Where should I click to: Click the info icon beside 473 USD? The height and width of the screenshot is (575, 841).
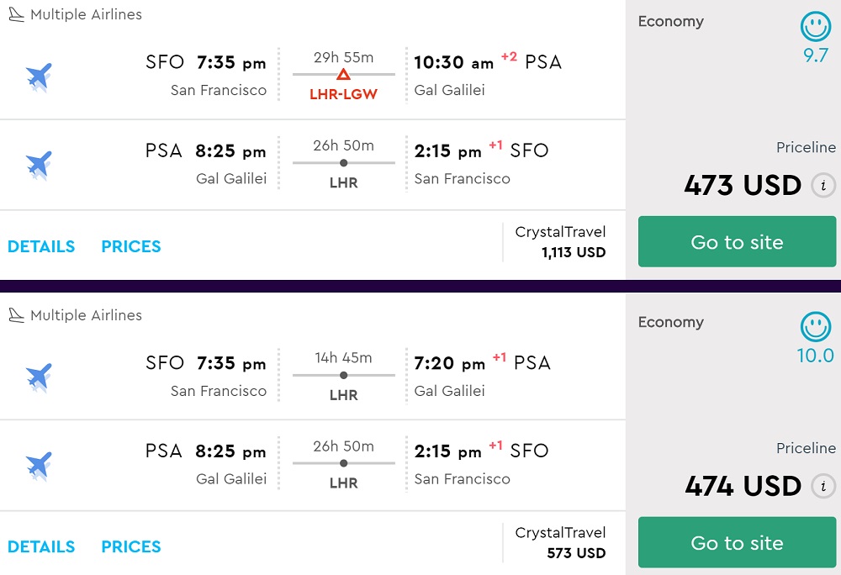823,185
